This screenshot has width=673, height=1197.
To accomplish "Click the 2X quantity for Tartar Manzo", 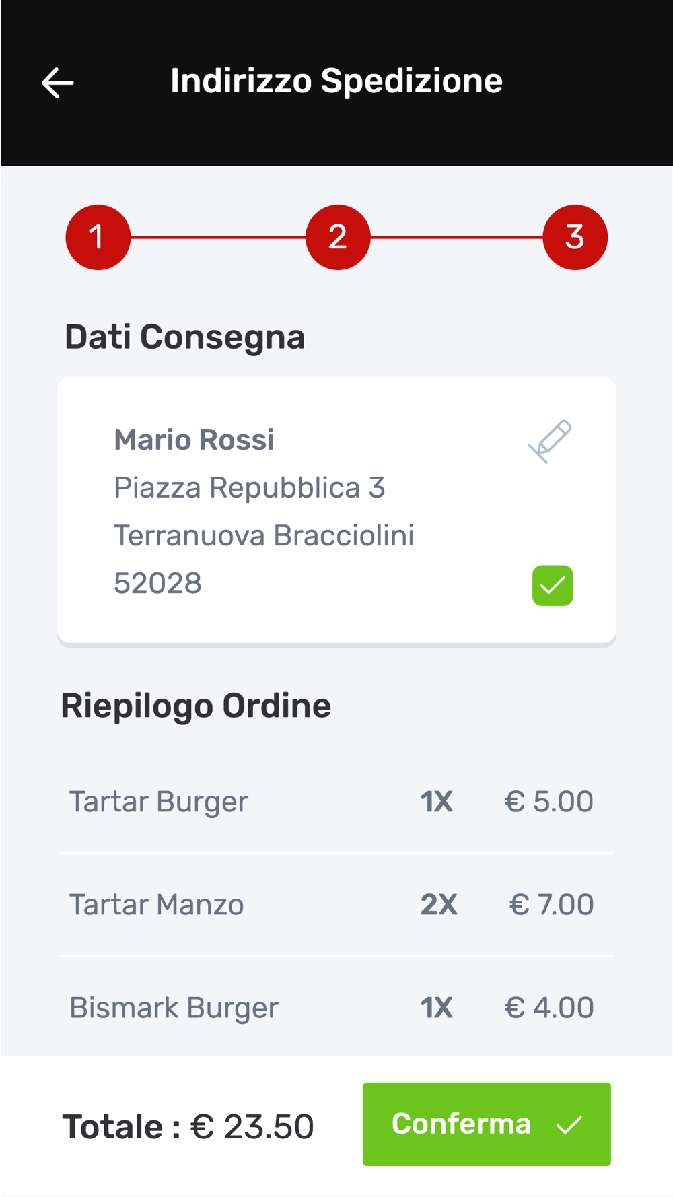I will click(439, 905).
